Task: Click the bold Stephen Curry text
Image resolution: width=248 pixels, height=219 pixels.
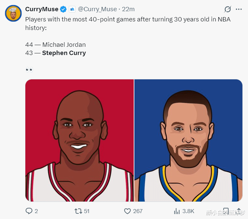Action: [64, 53]
